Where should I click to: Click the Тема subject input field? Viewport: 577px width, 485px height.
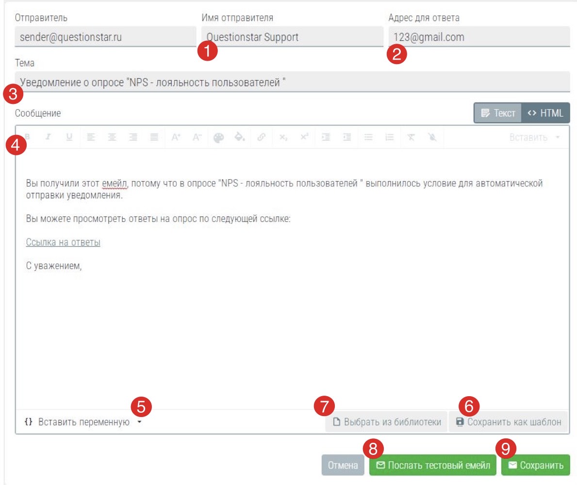[292, 82]
